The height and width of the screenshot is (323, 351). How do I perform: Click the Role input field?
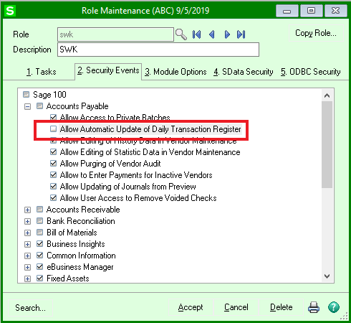[x=115, y=34]
